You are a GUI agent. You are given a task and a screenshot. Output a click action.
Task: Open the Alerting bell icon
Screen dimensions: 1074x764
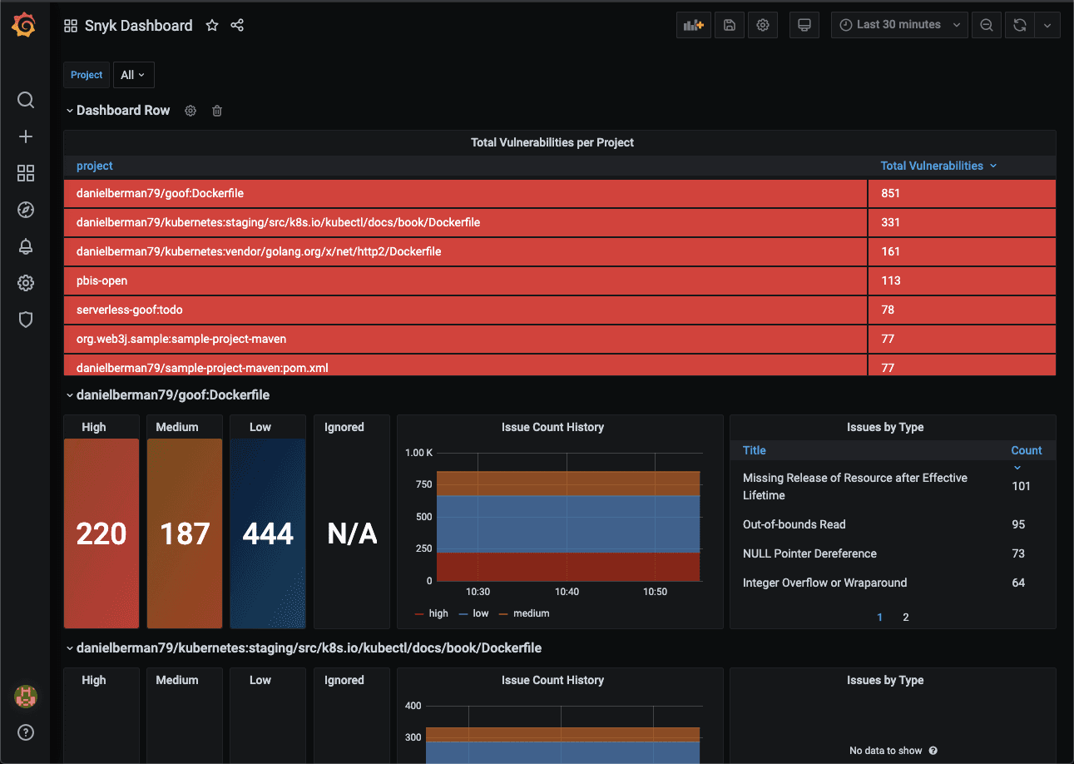click(26, 246)
